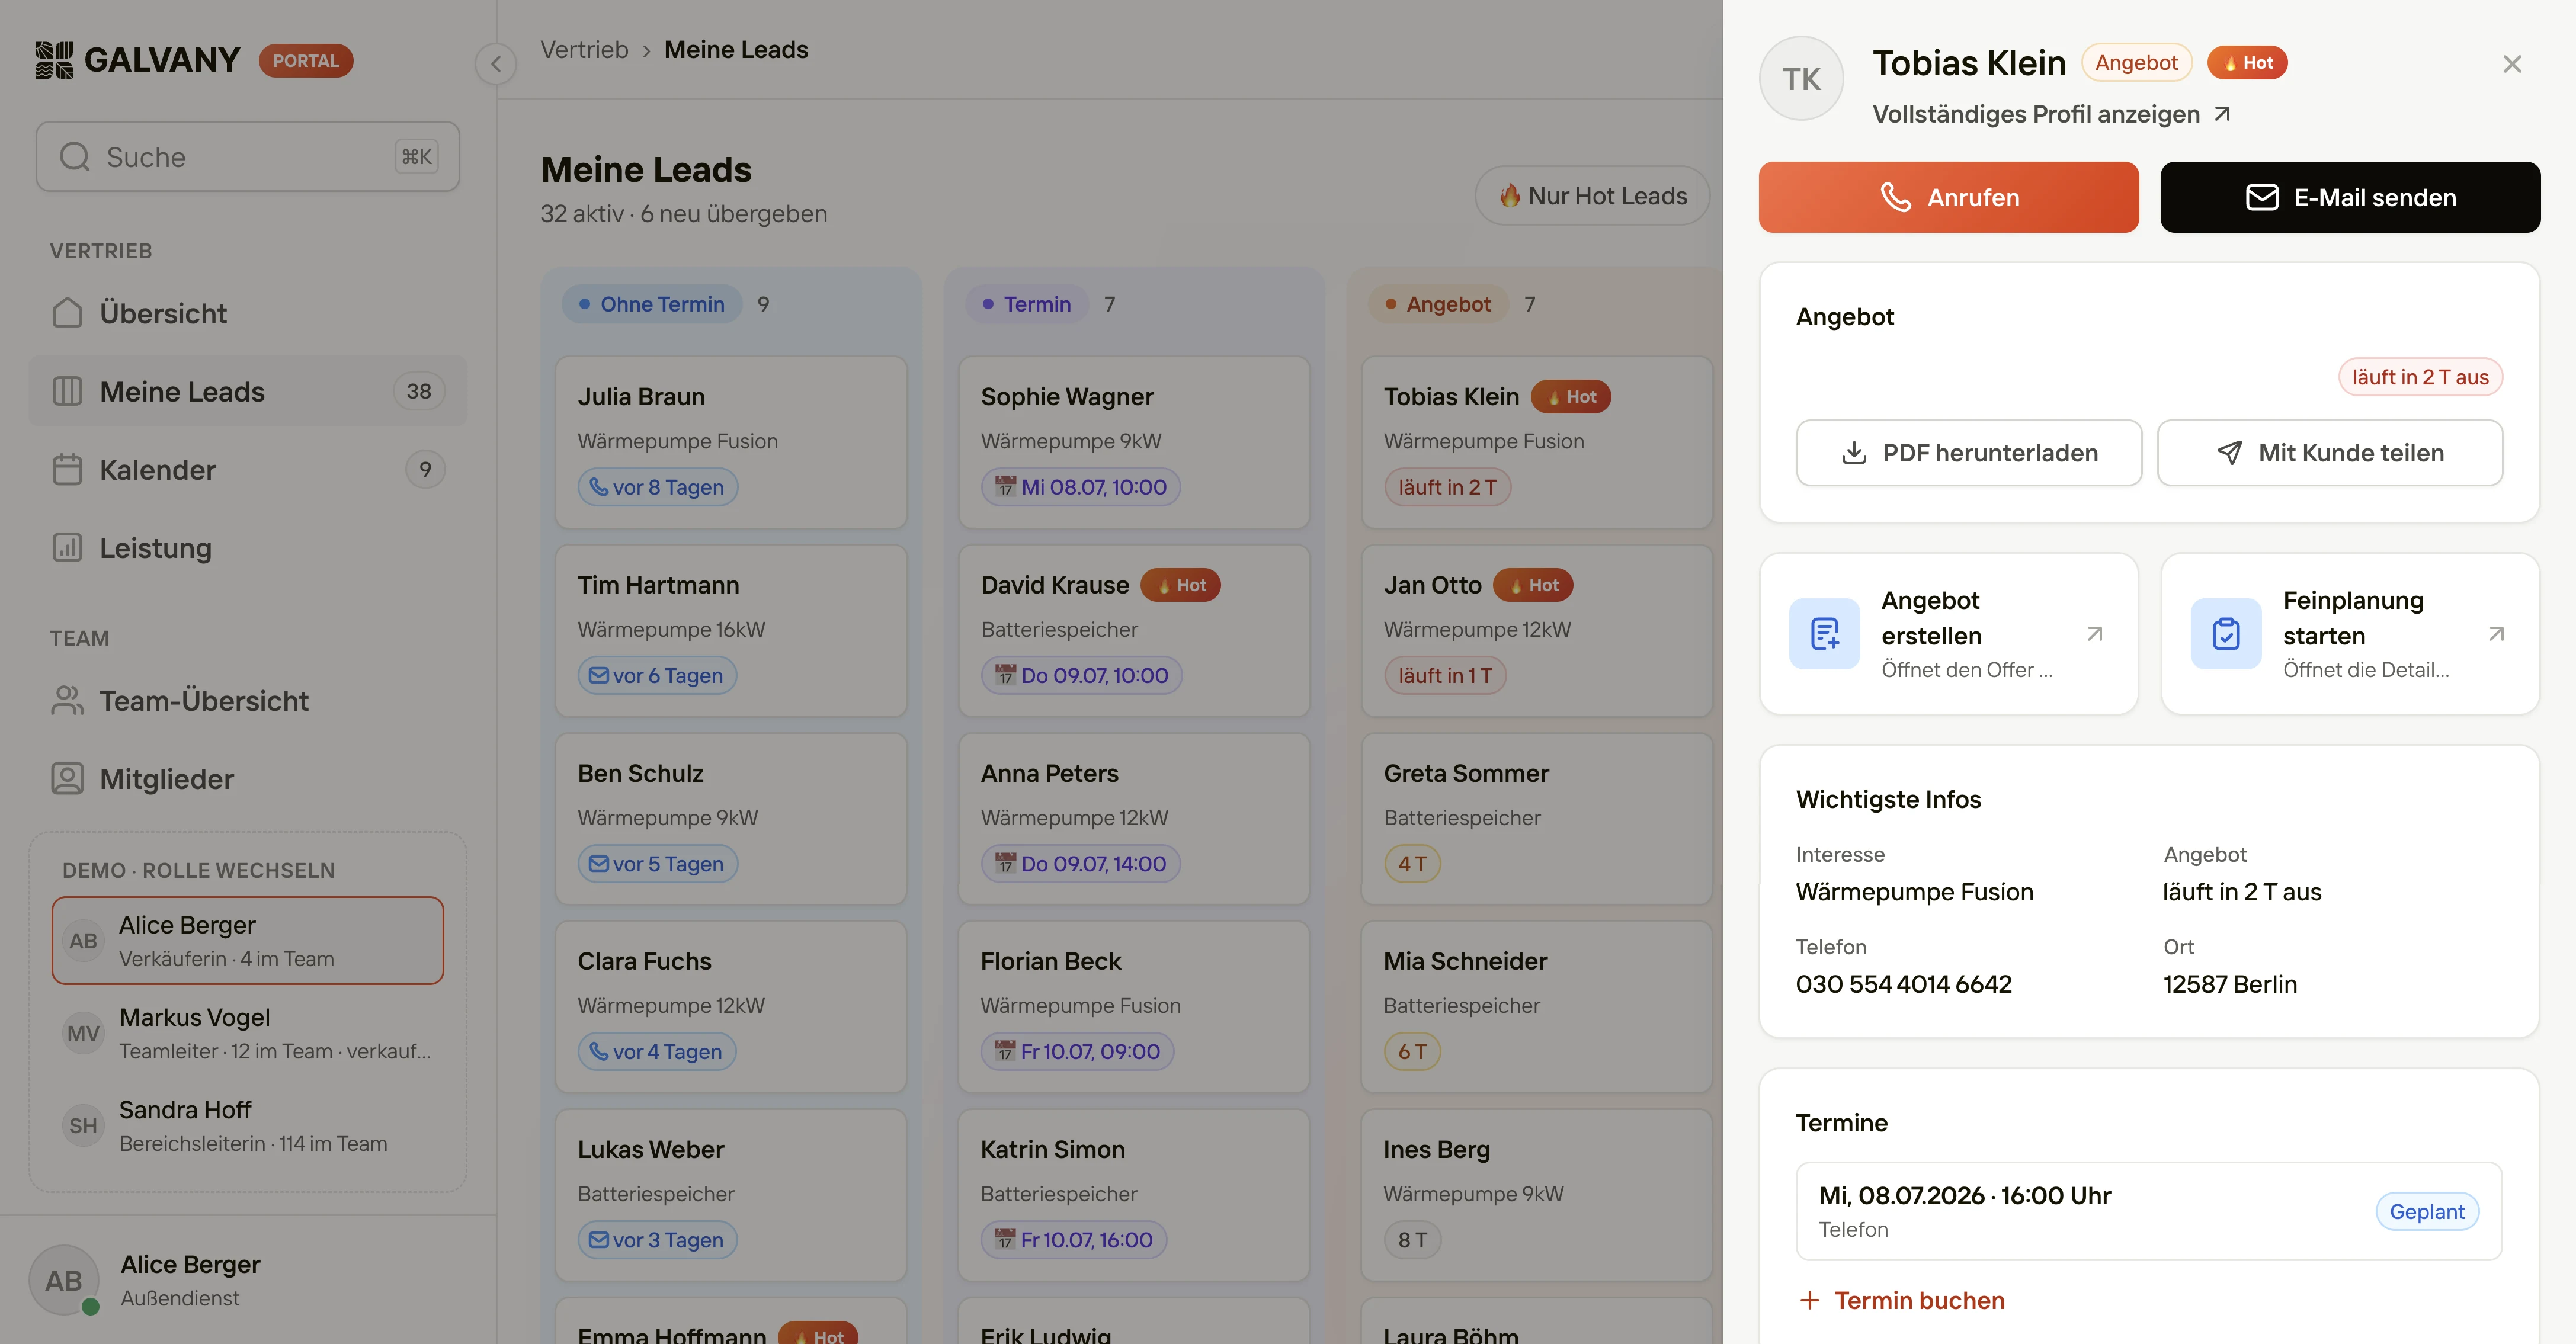The image size is (2576, 1344).
Task: Click the Feinplanung starten clipboard icon
Action: click(2226, 634)
